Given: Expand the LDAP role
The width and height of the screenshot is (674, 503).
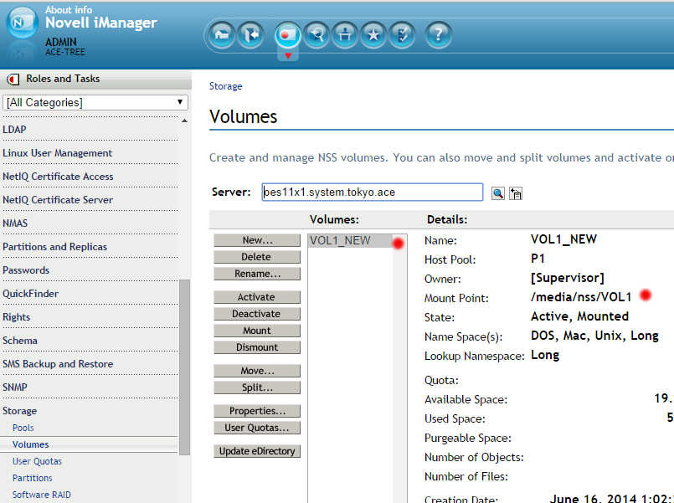Looking at the screenshot, I should tap(14, 129).
